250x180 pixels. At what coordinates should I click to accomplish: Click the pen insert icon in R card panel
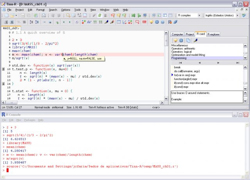coord(195,41)
